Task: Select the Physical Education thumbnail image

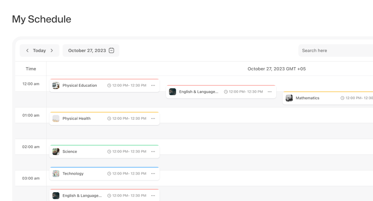Action: click(56, 85)
